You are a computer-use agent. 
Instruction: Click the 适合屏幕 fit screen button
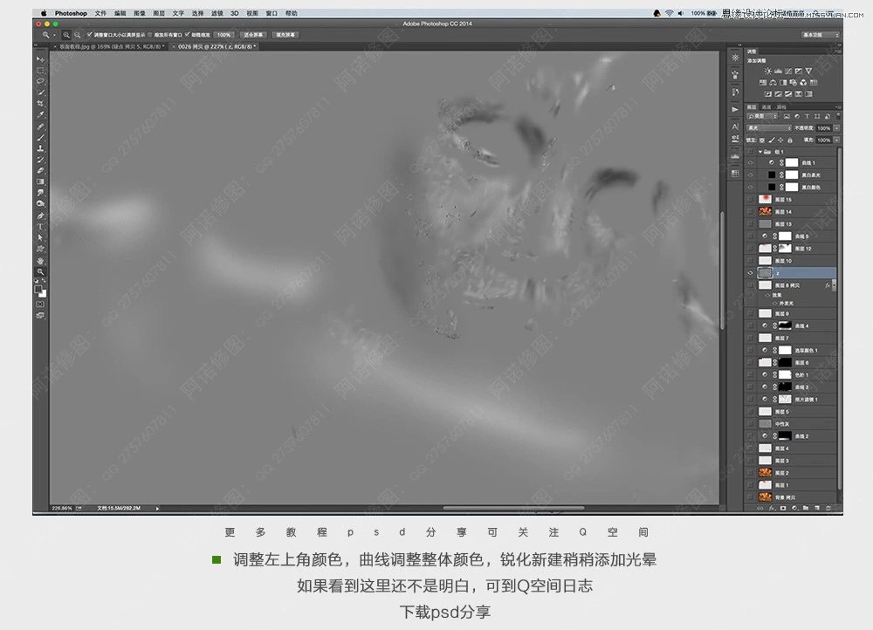[x=253, y=35]
